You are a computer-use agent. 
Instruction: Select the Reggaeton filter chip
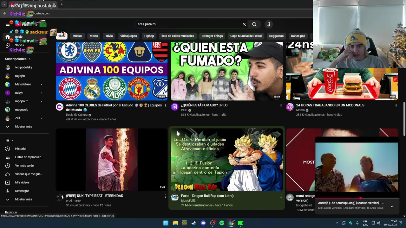point(276,36)
